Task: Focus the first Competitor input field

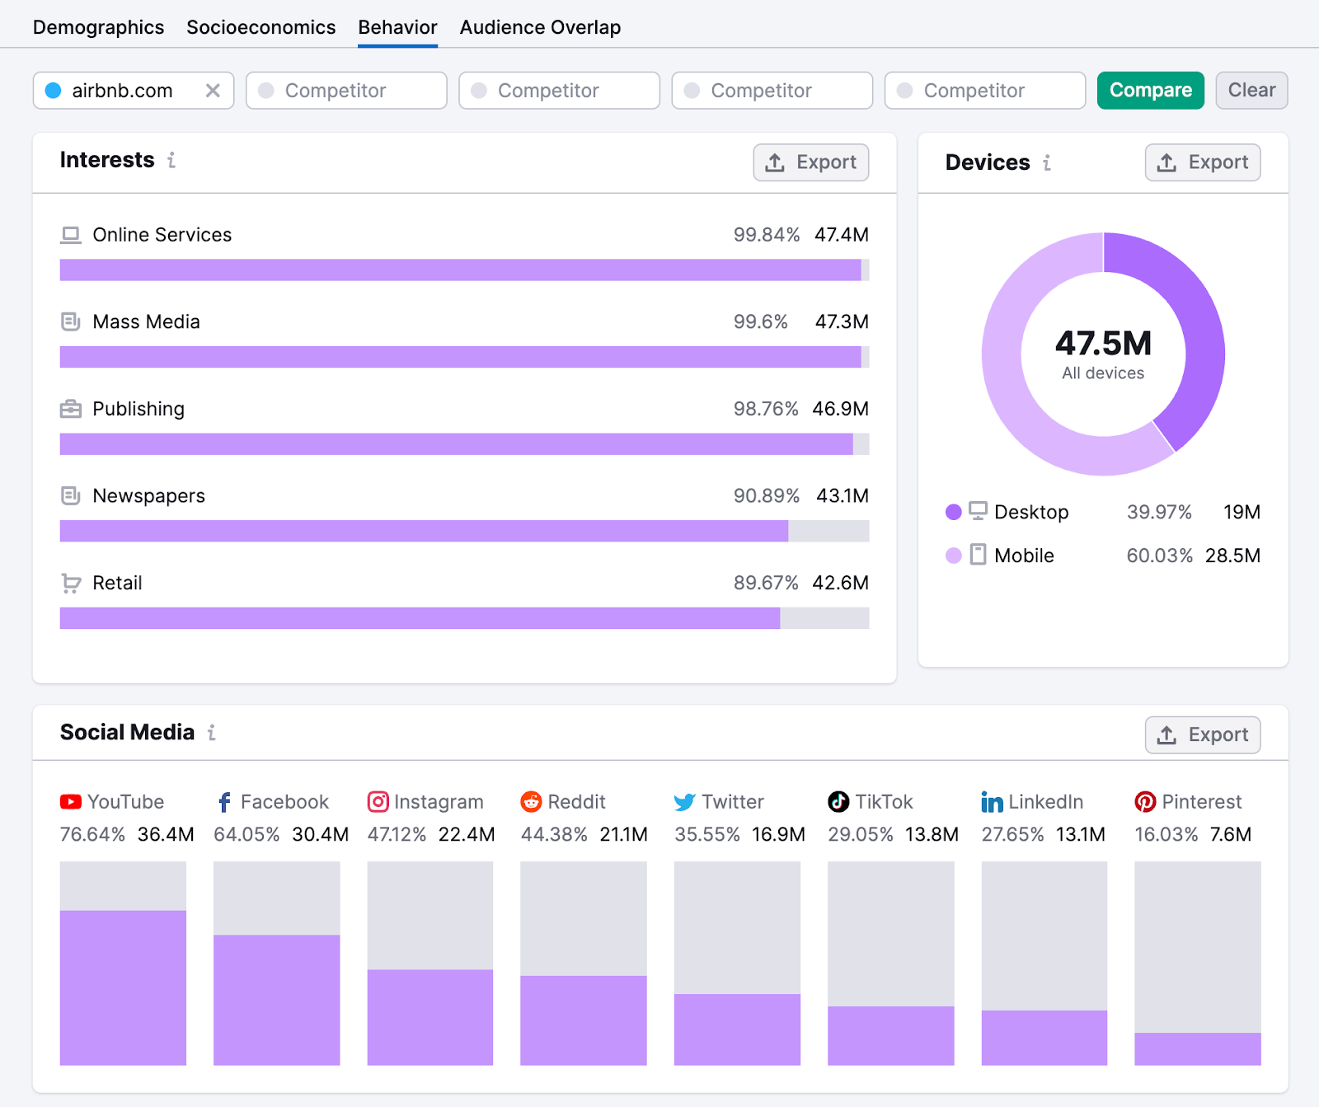Action: tap(346, 91)
